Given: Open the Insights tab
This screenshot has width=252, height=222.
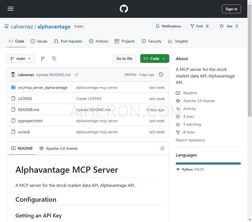Looking at the screenshot, I should [178, 41].
